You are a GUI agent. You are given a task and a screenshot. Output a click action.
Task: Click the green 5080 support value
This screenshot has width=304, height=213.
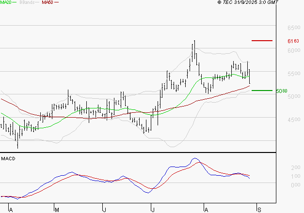(282, 91)
